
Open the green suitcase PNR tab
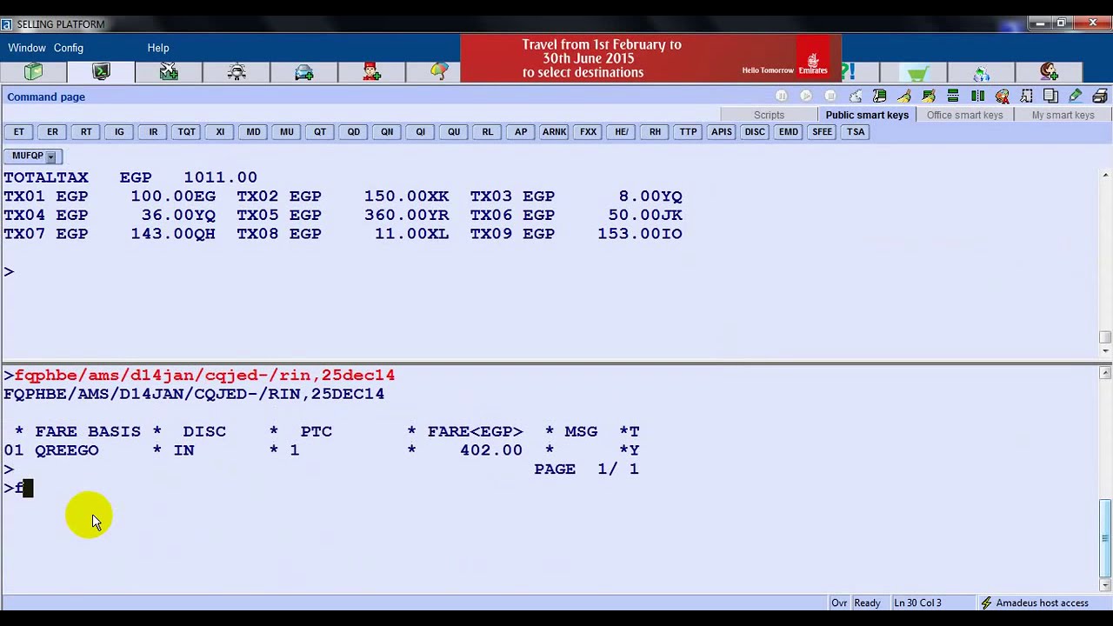pos(34,72)
